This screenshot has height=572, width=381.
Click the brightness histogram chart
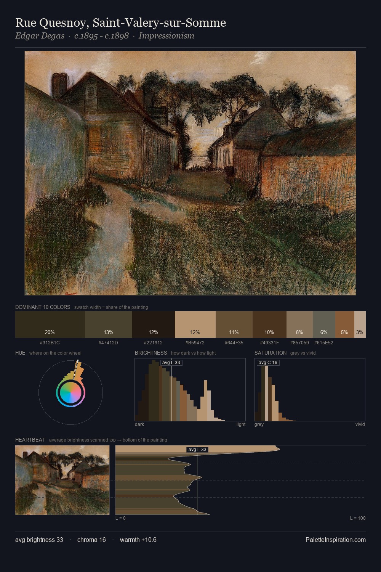(190, 390)
